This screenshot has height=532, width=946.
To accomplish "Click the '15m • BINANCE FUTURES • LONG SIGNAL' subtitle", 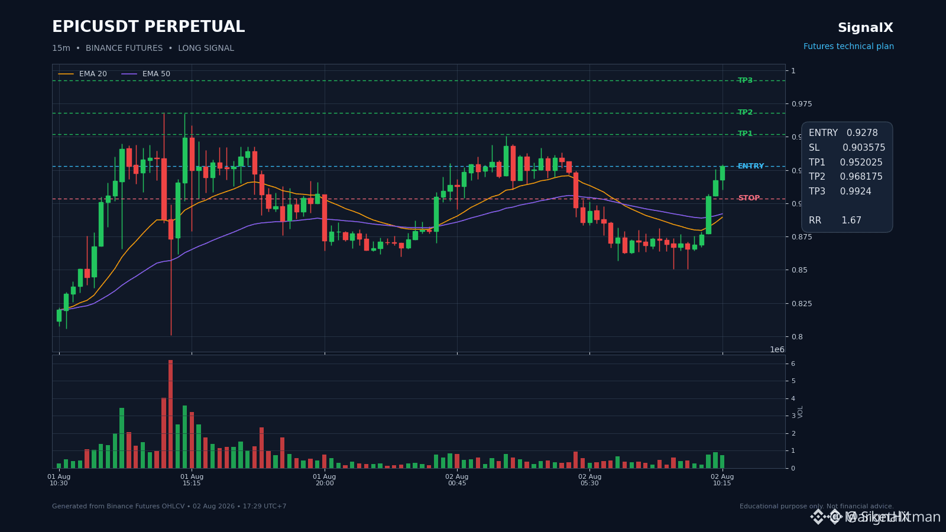I will pos(143,48).
